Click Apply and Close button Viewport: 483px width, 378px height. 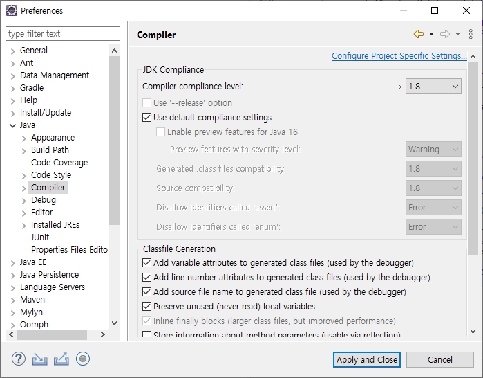[367, 360]
